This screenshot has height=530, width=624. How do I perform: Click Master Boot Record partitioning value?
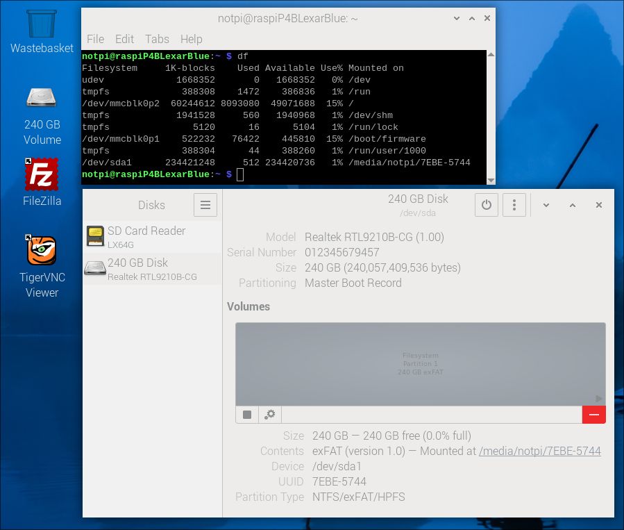[353, 283]
